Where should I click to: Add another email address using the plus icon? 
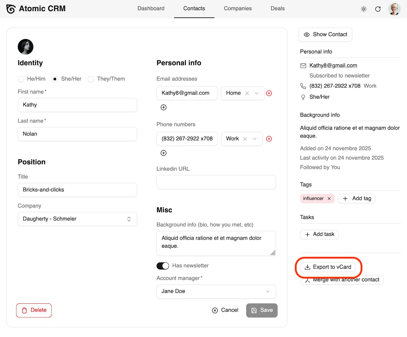[163, 107]
